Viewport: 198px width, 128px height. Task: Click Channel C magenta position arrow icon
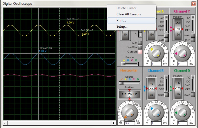point(171,29)
